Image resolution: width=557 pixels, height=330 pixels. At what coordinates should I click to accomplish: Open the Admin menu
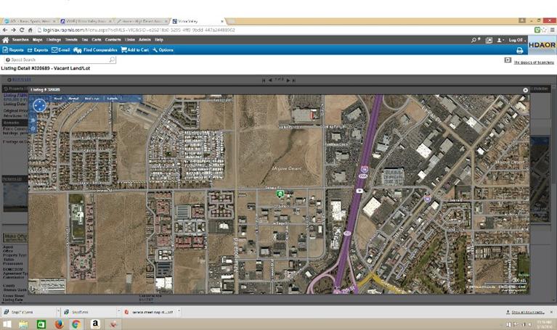point(145,40)
